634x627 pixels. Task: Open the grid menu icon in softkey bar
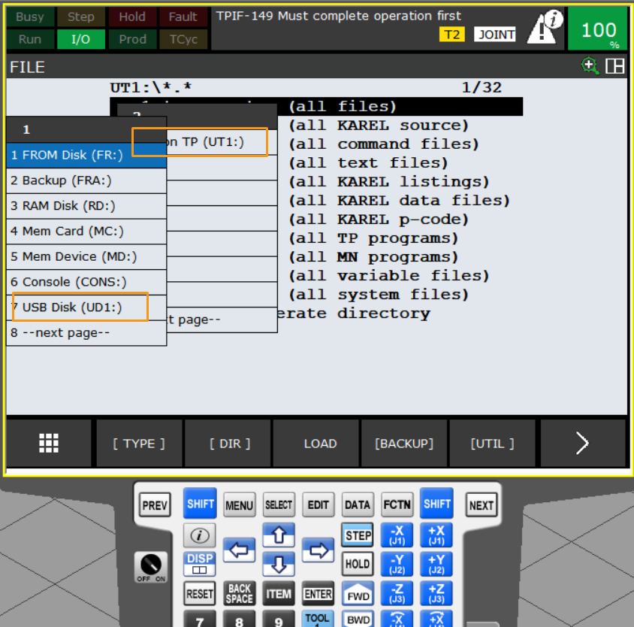pos(49,444)
